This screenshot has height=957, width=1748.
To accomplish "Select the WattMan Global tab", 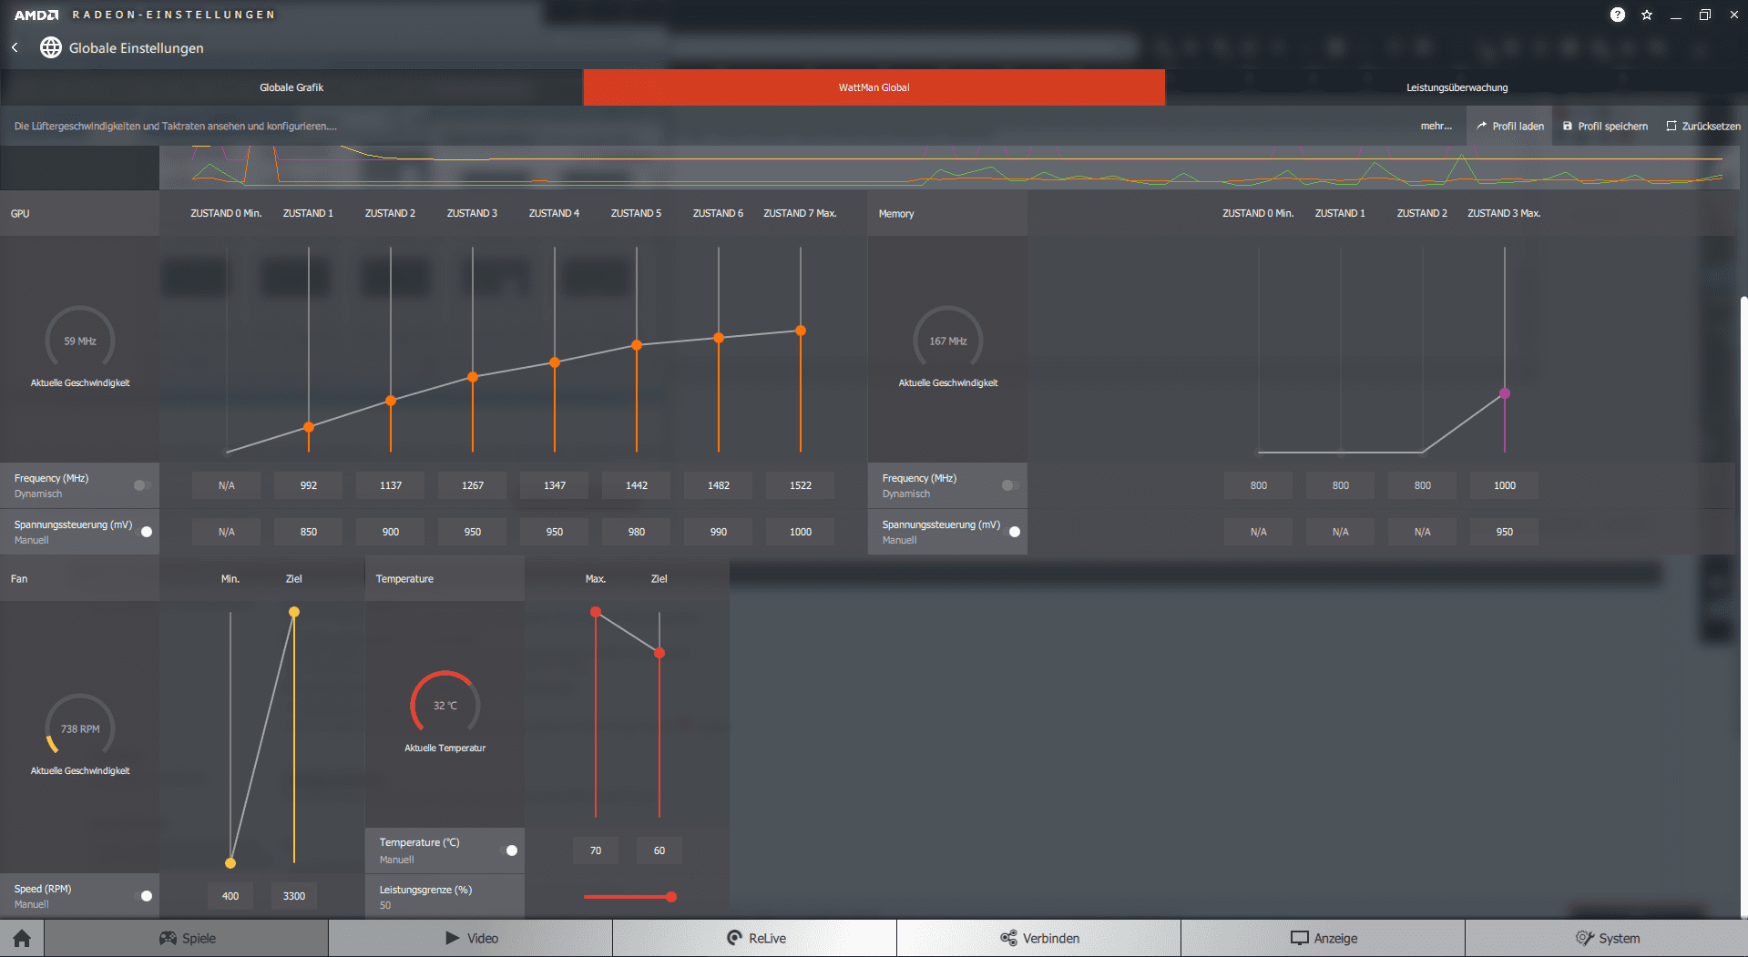I will tap(874, 87).
